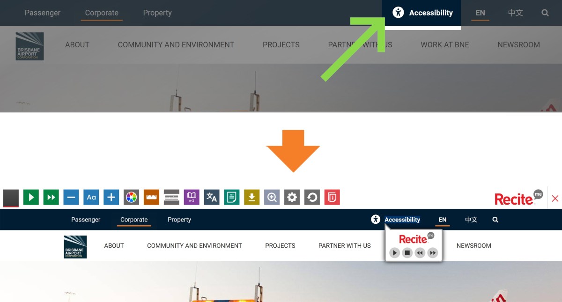Open NEWSROOM menu in the lower screenshot
This screenshot has width=562, height=302.
[x=474, y=245]
